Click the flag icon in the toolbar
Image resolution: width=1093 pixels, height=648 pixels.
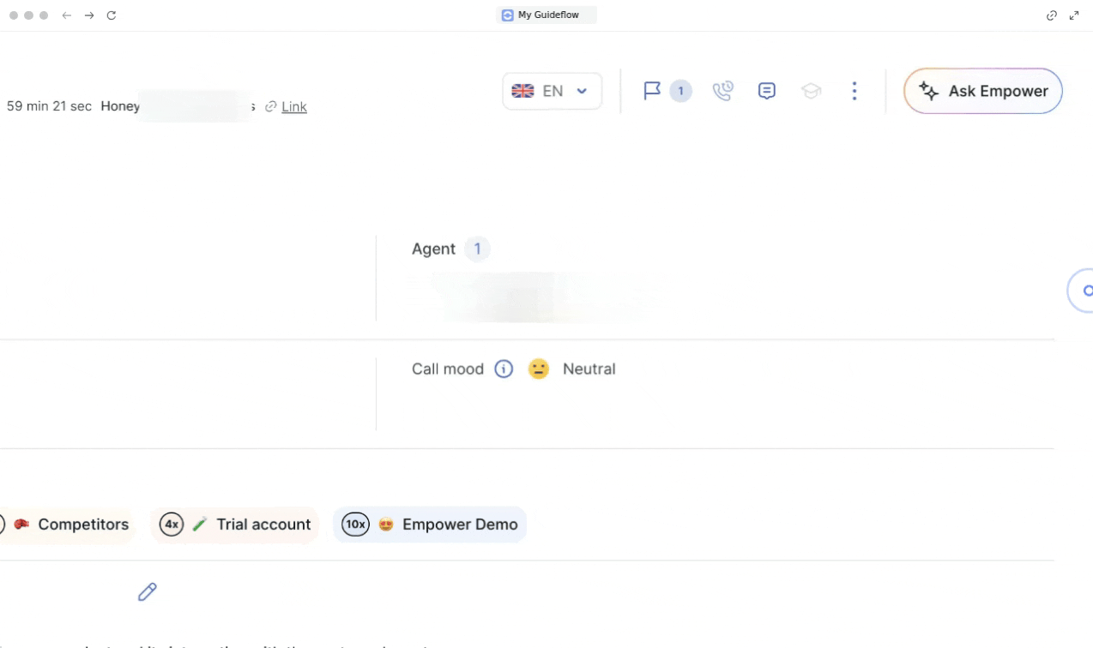(x=653, y=91)
